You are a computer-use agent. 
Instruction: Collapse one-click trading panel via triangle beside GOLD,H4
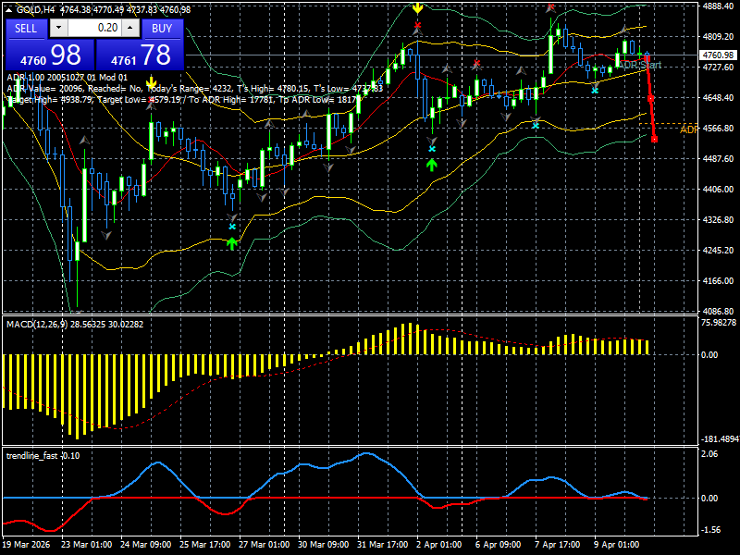point(9,9)
